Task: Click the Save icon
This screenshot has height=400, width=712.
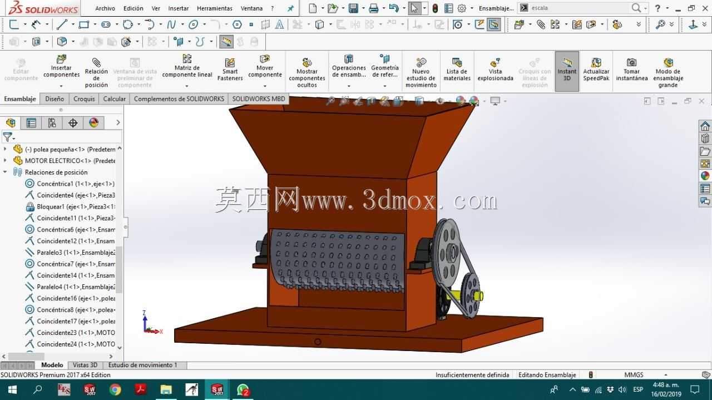Action: pyautogui.click(x=353, y=8)
